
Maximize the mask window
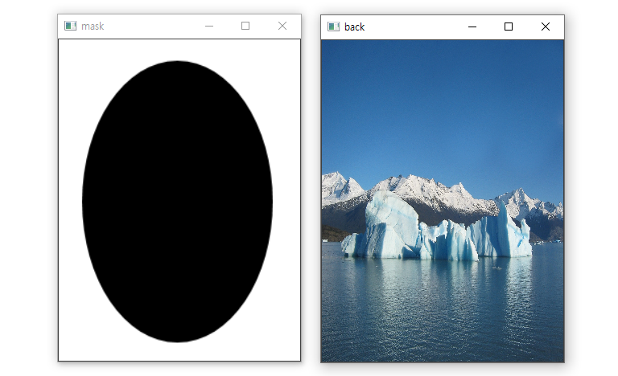click(245, 26)
